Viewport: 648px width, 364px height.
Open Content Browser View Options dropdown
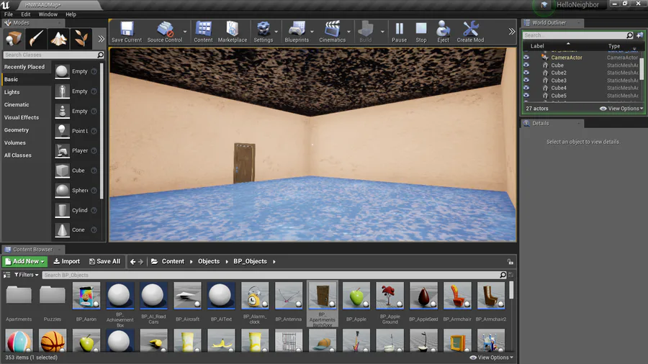(492, 358)
